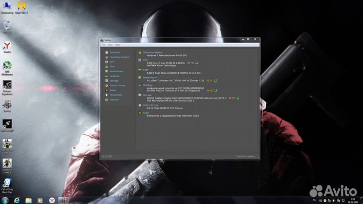Select Motherboard in the sidebar list
This screenshot has width=363, height=204.
pyautogui.click(x=116, y=71)
